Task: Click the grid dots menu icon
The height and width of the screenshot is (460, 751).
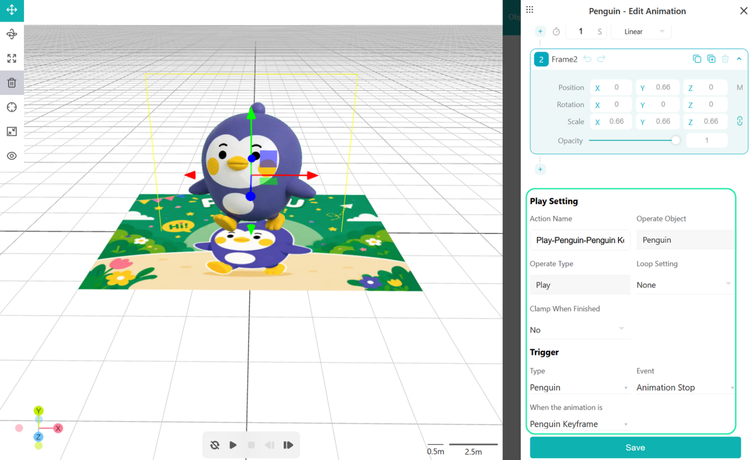Action: pos(530,9)
